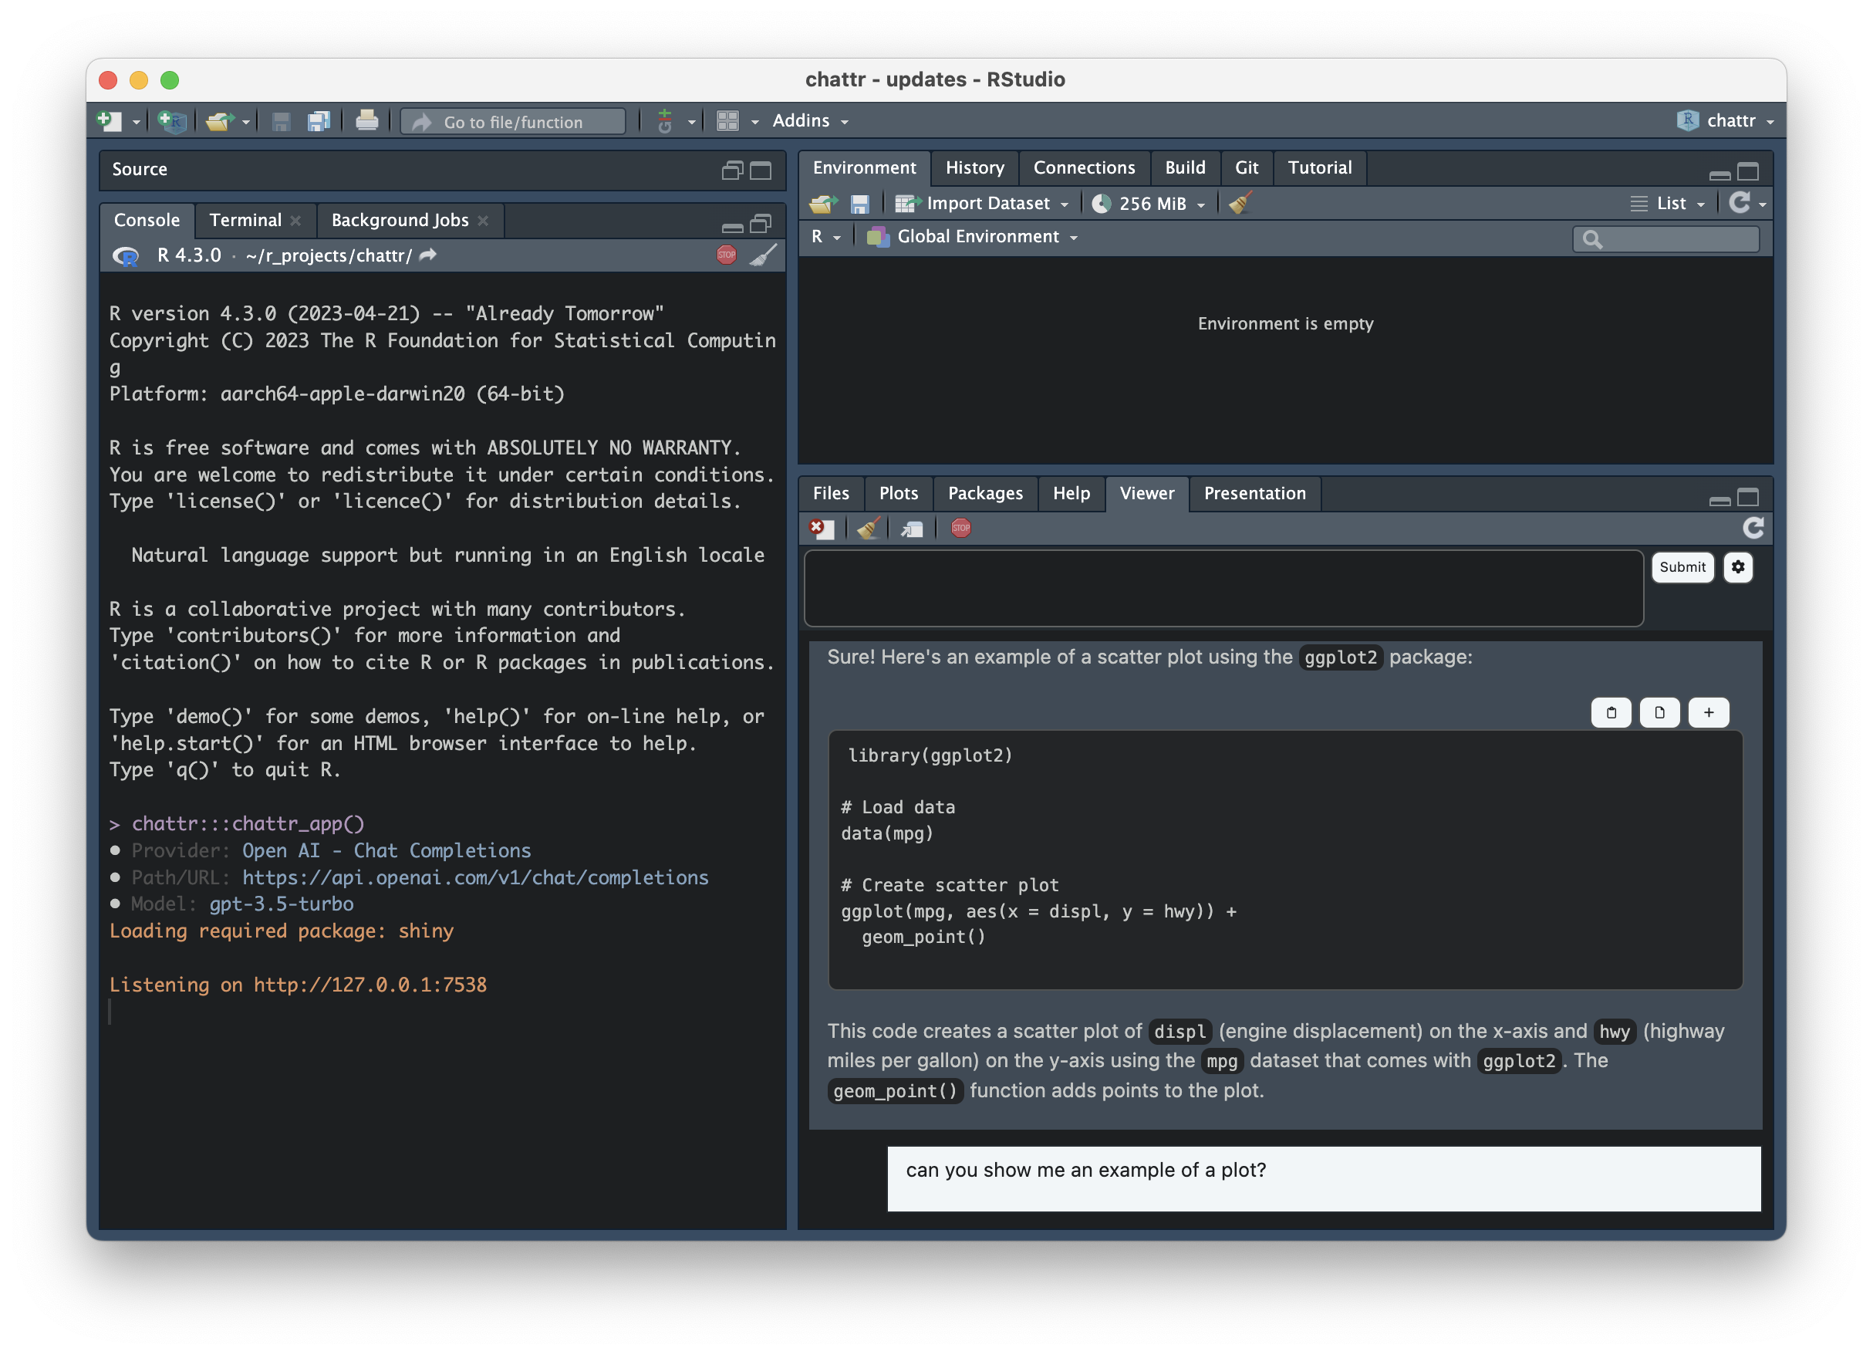Screen dimensions: 1873x1355
Task: Open the Build tab in environment panel
Action: coord(1183,167)
